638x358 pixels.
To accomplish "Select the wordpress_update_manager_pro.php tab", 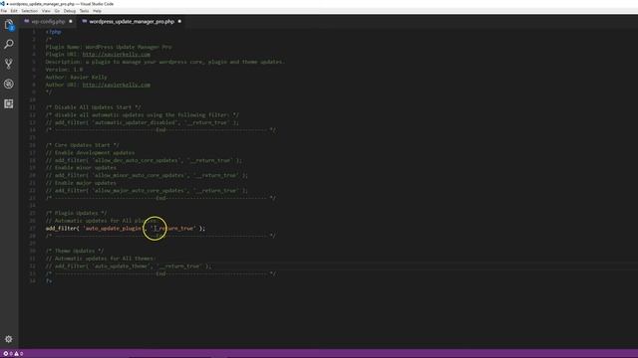I will coord(132,22).
